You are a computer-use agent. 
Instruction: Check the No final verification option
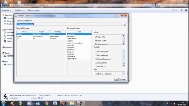[x=96, y=74]
